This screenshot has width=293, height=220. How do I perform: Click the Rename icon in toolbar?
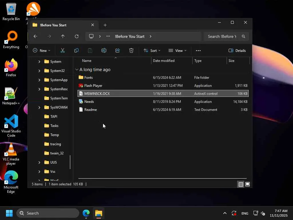[x=104, y=50]
